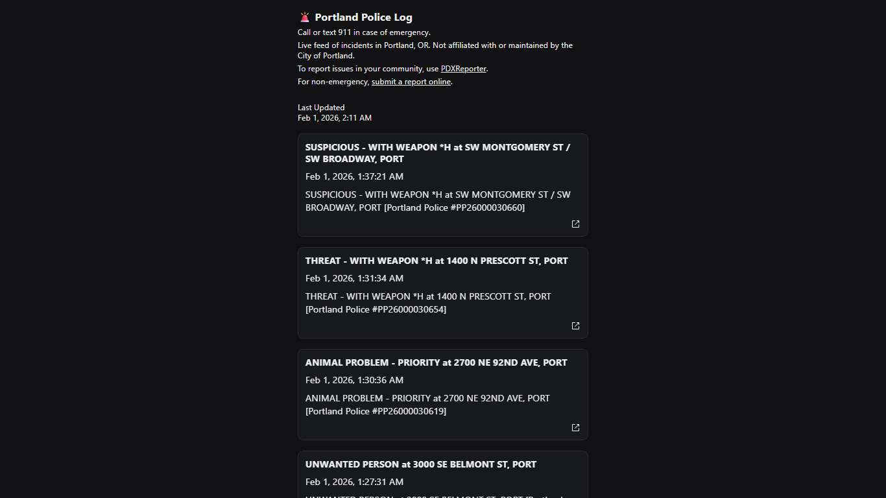886x498 pixels.
Task: Open external link on Suspicious With Weapon card
Action: tap(575, 224)
